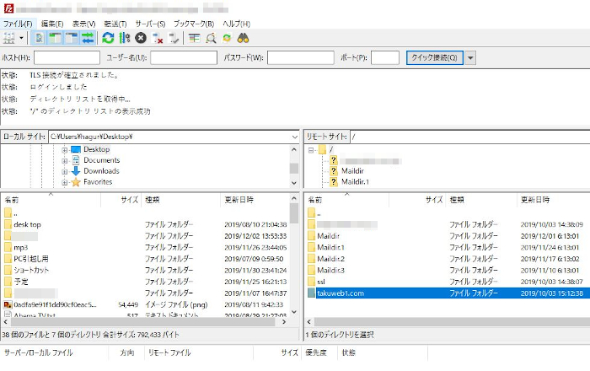This screenshot has height=371, width=590.
Task: Click the remote site path field
Action: [470, 137]
